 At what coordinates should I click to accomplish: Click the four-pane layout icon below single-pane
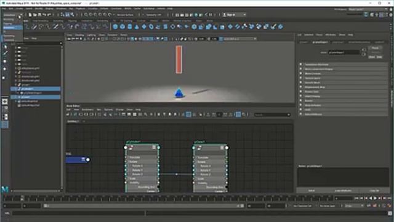5,109
